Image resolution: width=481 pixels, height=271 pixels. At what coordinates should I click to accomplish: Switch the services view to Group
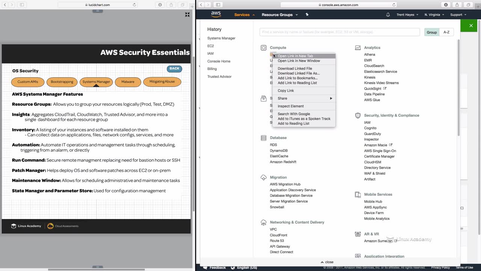click(x=432, y=32)
